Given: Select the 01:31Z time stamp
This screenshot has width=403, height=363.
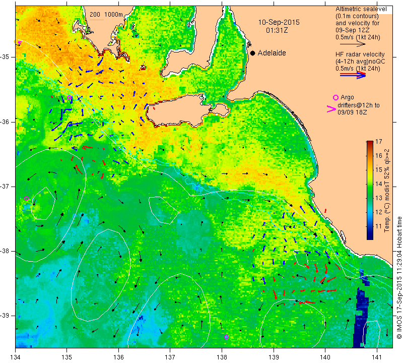Looking at the screenshot, I should coord(277,30).
